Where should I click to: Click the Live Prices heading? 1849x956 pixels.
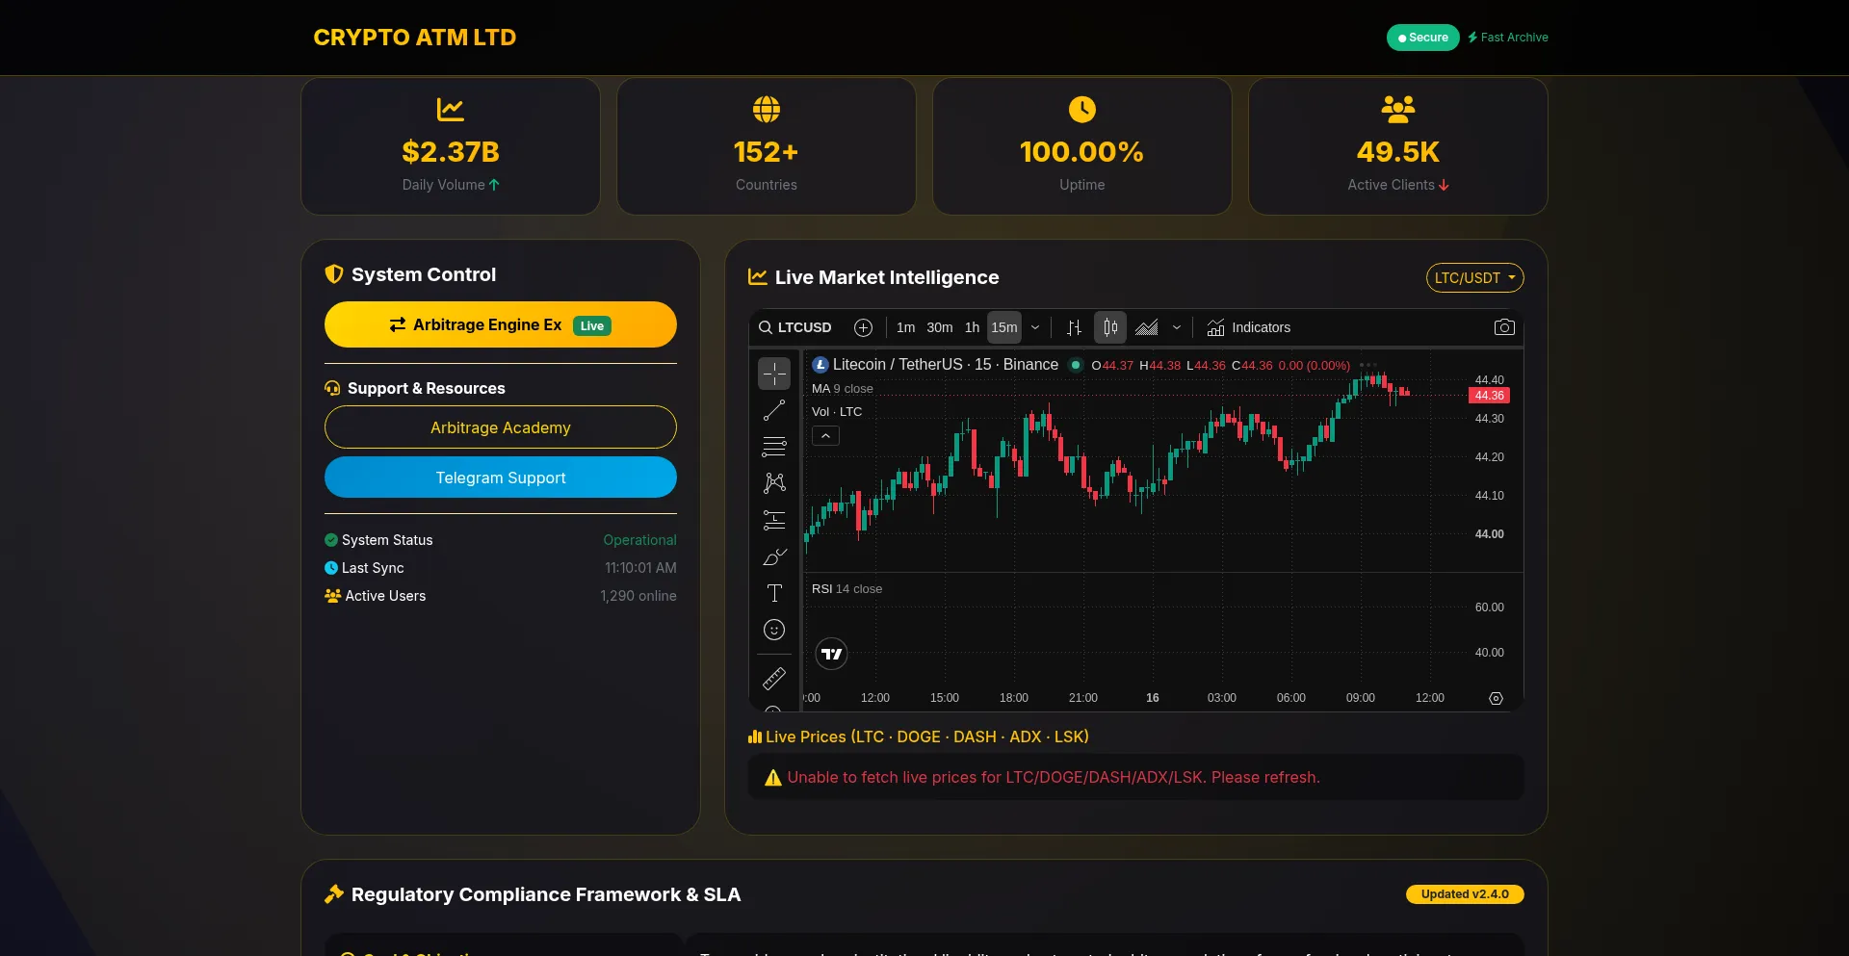(919, 736)
